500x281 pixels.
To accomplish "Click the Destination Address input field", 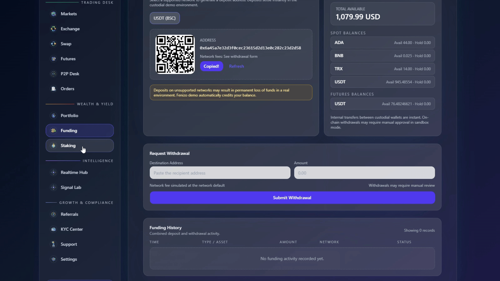I will click(x=220, y=173).
